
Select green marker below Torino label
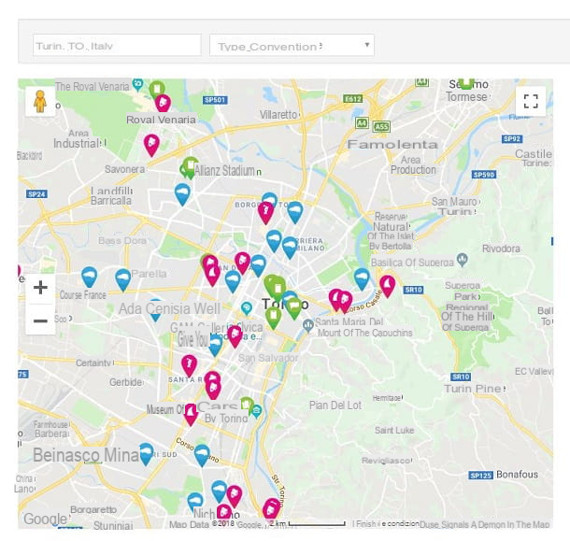[x=274, y=318]
